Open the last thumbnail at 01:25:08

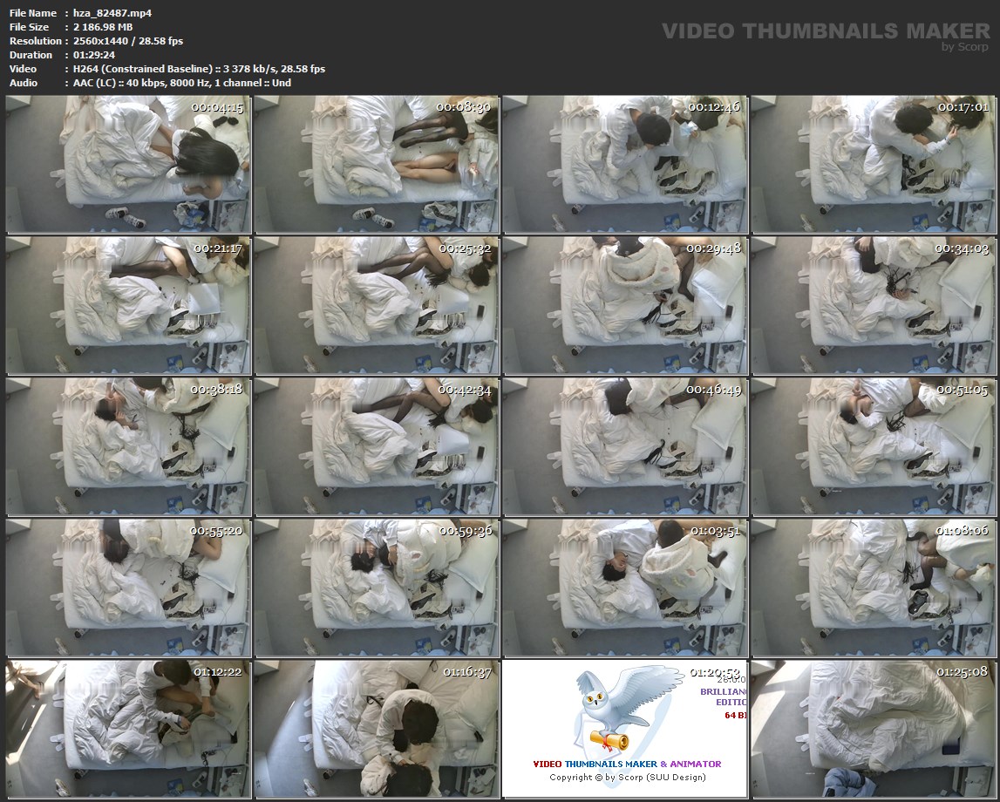pyautogui.click(x=874, y=729)
